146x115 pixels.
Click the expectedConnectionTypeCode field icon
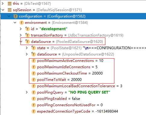pos(34,111)
